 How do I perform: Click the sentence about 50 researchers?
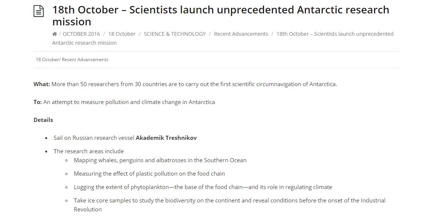pos(194,84)
